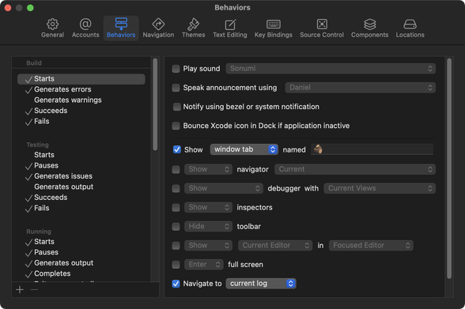Uncheck the Navigate to checkbox

point(176,284)
